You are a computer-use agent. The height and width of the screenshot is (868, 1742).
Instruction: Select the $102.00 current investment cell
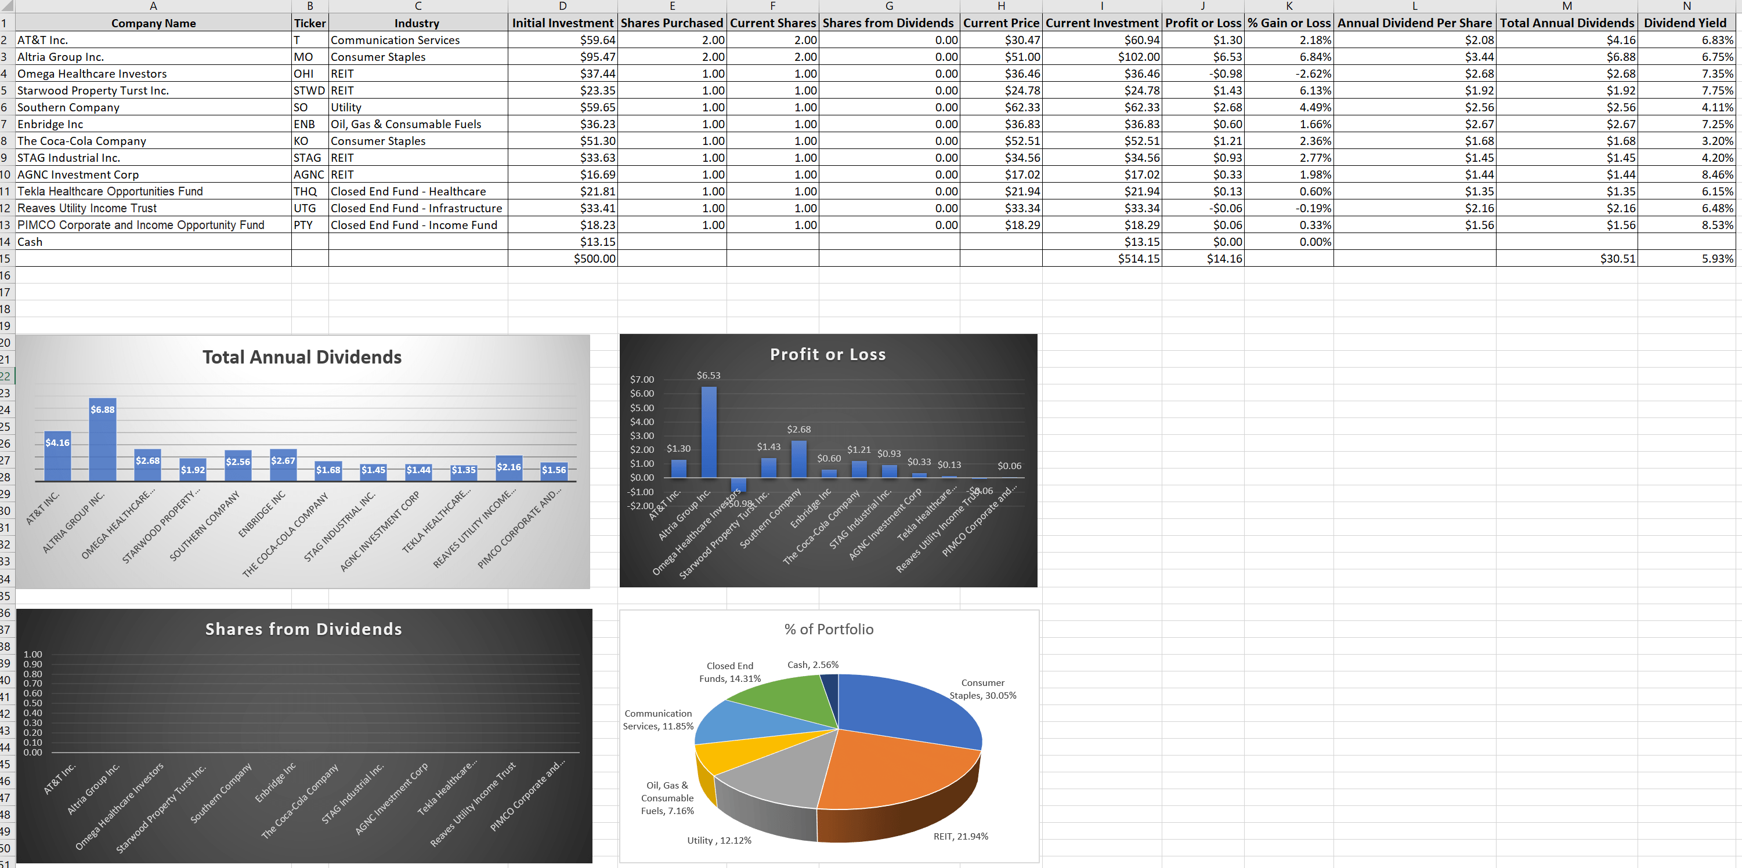tap(1103, 57)
